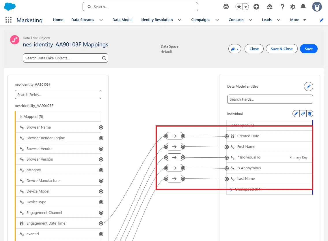Image resolution: width=328 pixels, height=241 pixels.
Task: Open the Notifications bell
Action: pyautogui.click(x=303, y=7)
